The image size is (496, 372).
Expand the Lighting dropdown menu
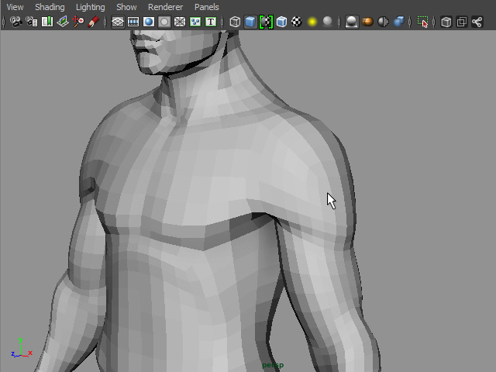point(90,7)
